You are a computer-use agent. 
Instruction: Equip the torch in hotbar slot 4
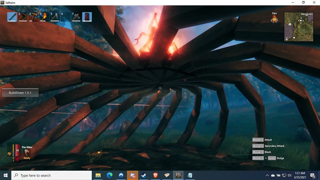point(44,17)
